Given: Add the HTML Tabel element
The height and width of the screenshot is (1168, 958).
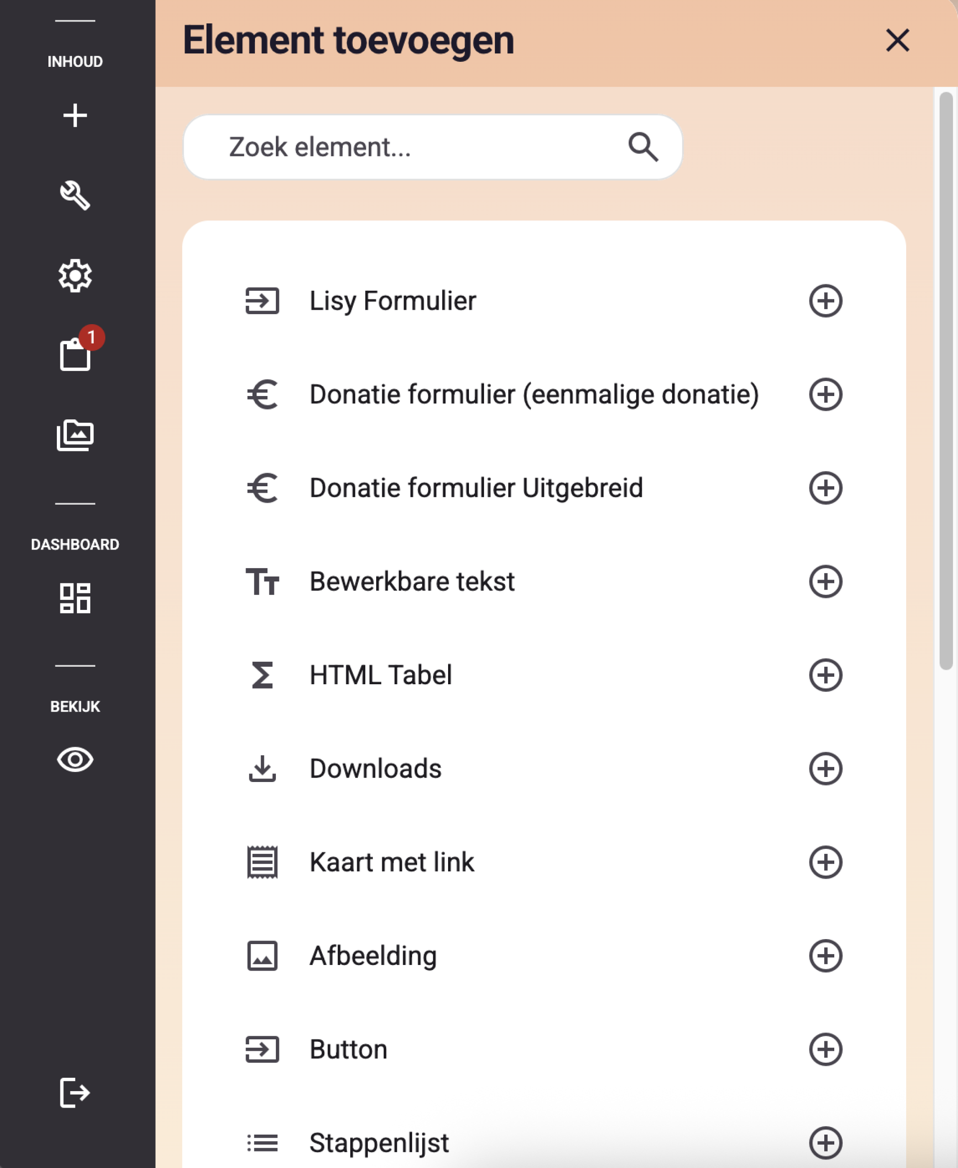Looking at the screenshot, I should point(826,674).
